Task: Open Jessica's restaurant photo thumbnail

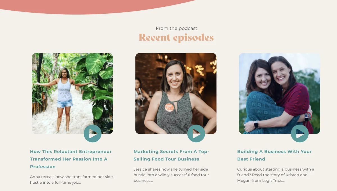Action: (176, 93)
